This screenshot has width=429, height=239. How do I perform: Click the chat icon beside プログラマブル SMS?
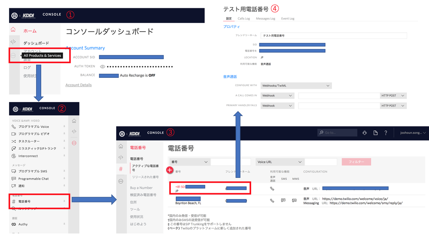coord(14,171)
